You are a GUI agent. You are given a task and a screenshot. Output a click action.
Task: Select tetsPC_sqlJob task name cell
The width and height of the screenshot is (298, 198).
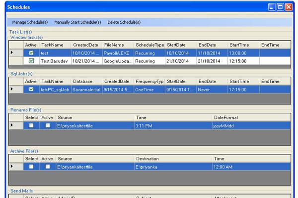(x=55, y=90)
